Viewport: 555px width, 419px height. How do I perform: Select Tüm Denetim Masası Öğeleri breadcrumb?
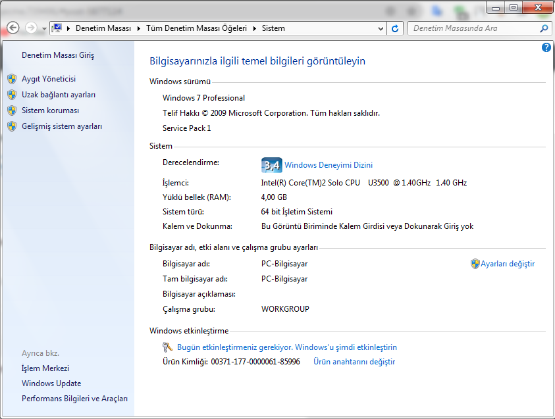pyautogui.click(x=196, y=28)
